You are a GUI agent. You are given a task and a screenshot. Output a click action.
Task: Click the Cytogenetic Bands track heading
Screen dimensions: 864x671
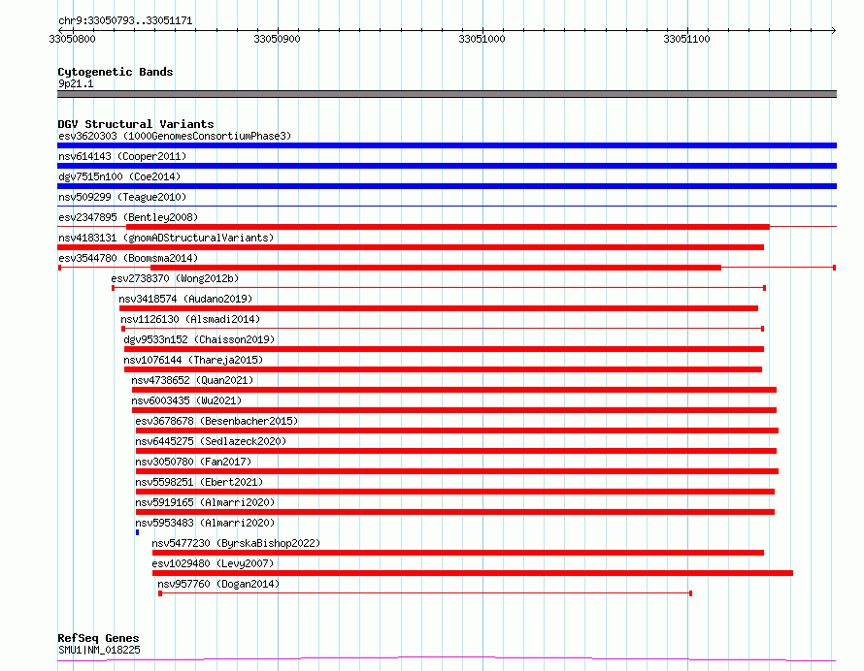(x=116, y=72)
